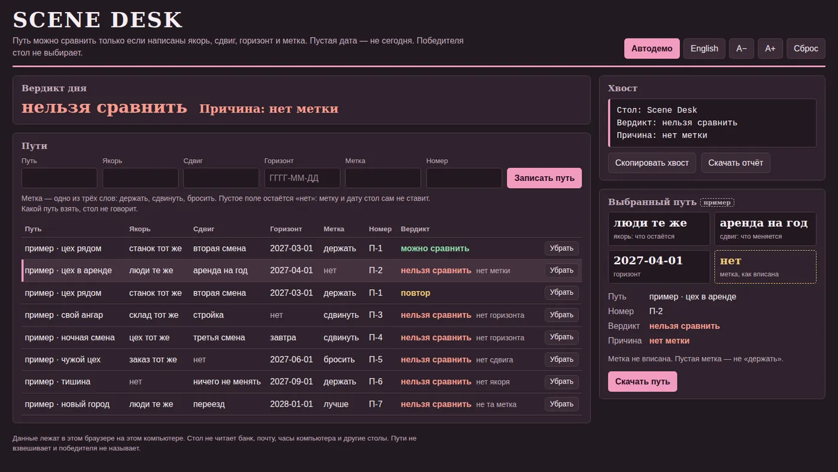Screen dimensions: 838x472
Task: Click the склад тот же anchor cell
Action: (x=154, y=315)
